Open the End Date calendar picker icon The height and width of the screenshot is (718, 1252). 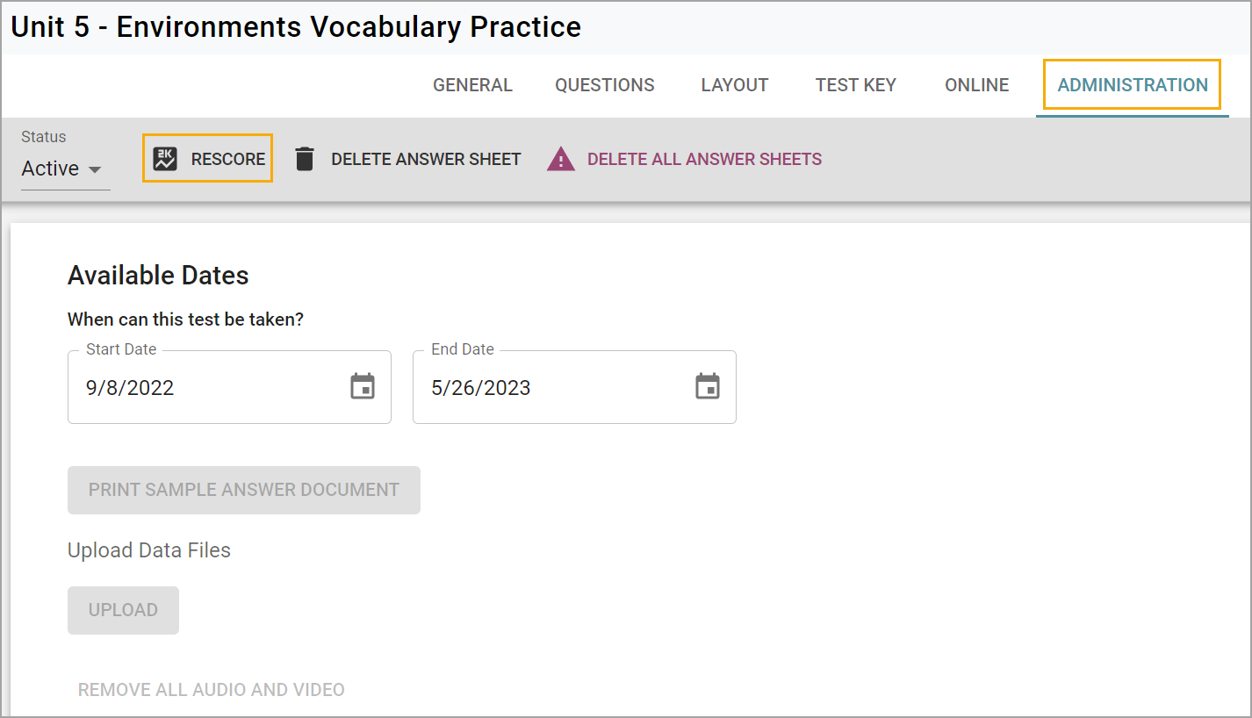(x=708, y=387)
